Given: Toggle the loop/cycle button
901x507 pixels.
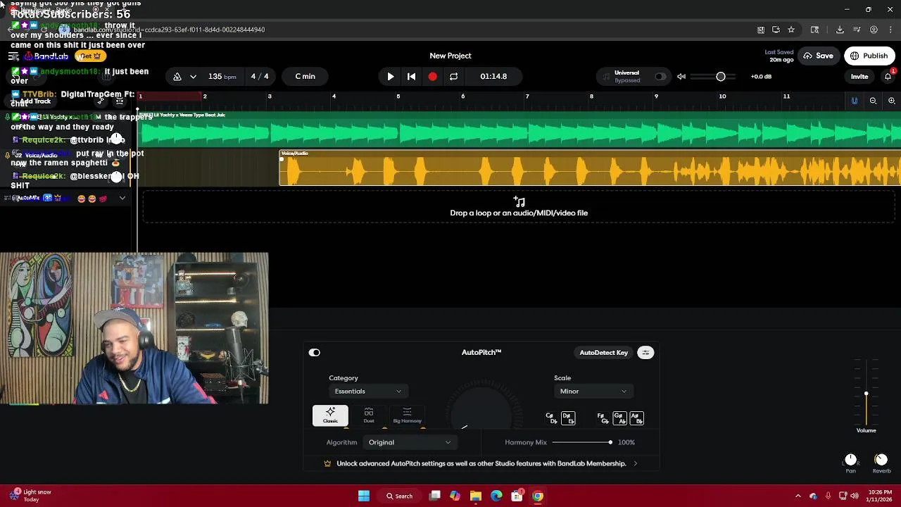Looking at the screenshot, I should [x=453, y=76].
